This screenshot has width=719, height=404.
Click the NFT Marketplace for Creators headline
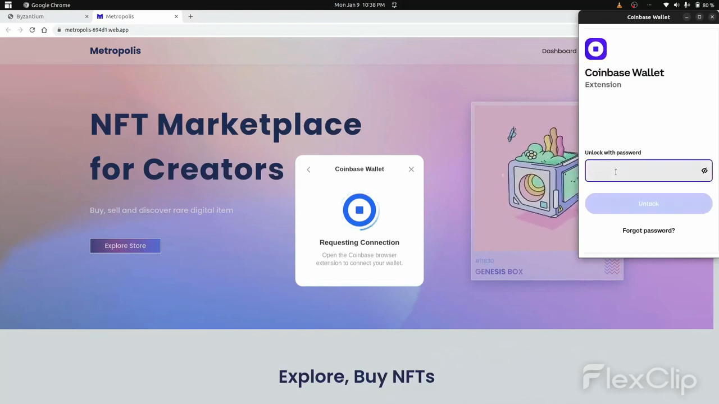point(226,146)
